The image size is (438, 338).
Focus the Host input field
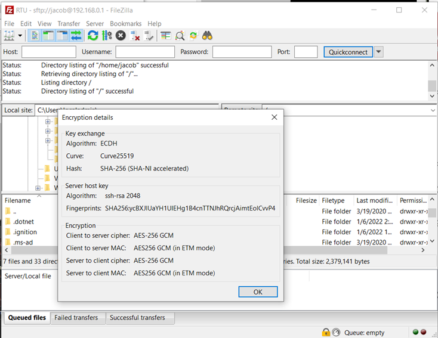(x=49, y=52)
